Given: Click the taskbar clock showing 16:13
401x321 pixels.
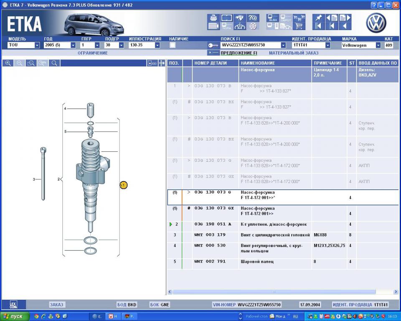Looking at the screenshot, I should (x=392, y=317).
